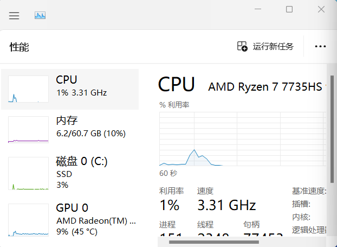Open the CPU performance entry
Image resolution: width=337 pixels, height=247 pixels.
coord(70,89)
